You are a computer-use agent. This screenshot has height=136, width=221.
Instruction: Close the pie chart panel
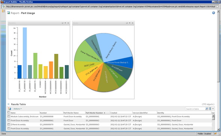[x=133, y=23]
